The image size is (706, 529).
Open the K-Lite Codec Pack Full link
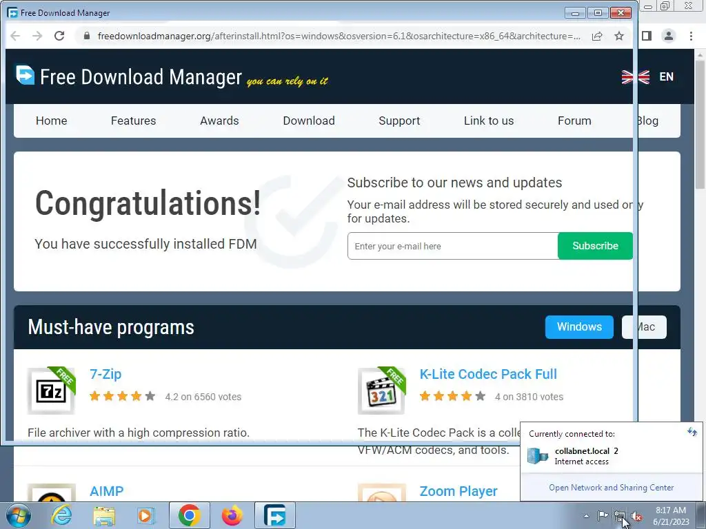click(x=488, y=374)
